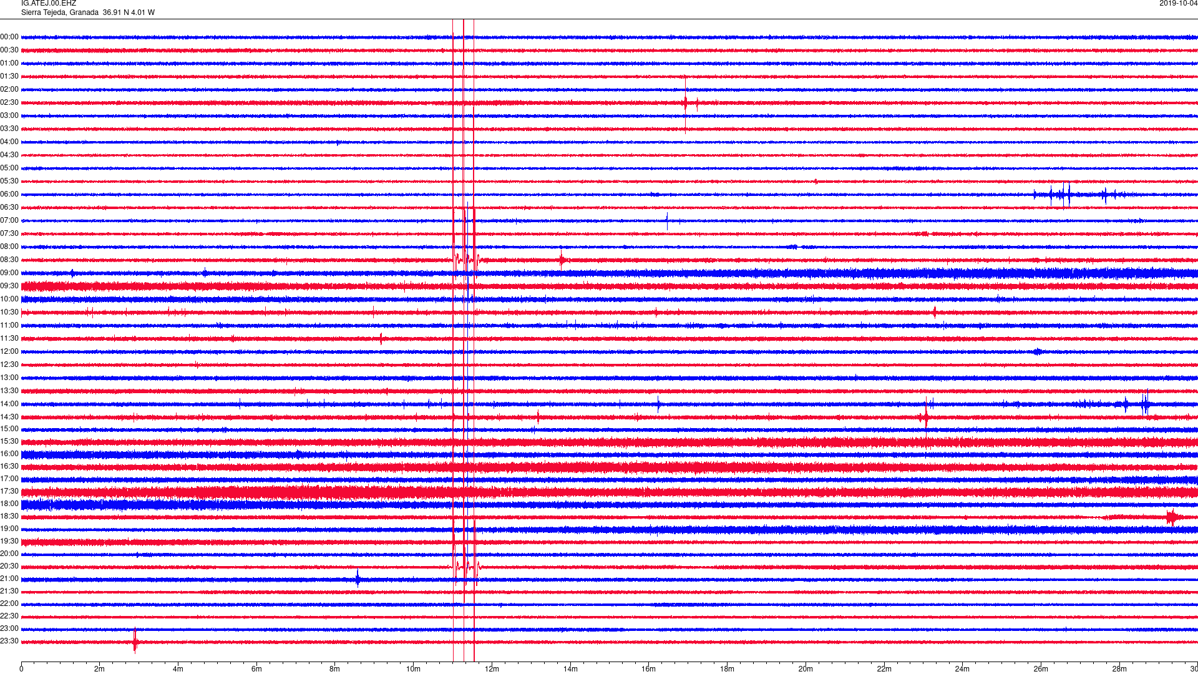The width and height of the screenshot is (1198, 674).
Task: Select the 02:00 time row label
Action: coord(9,89)
